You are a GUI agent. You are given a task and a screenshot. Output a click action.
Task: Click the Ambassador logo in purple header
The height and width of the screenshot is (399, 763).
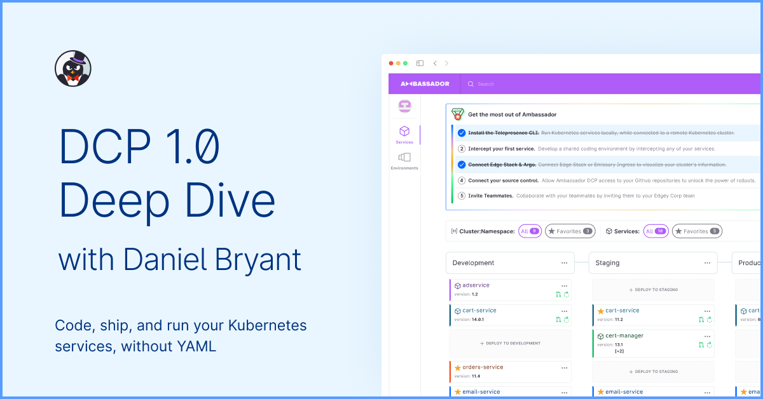click(425, 84)
